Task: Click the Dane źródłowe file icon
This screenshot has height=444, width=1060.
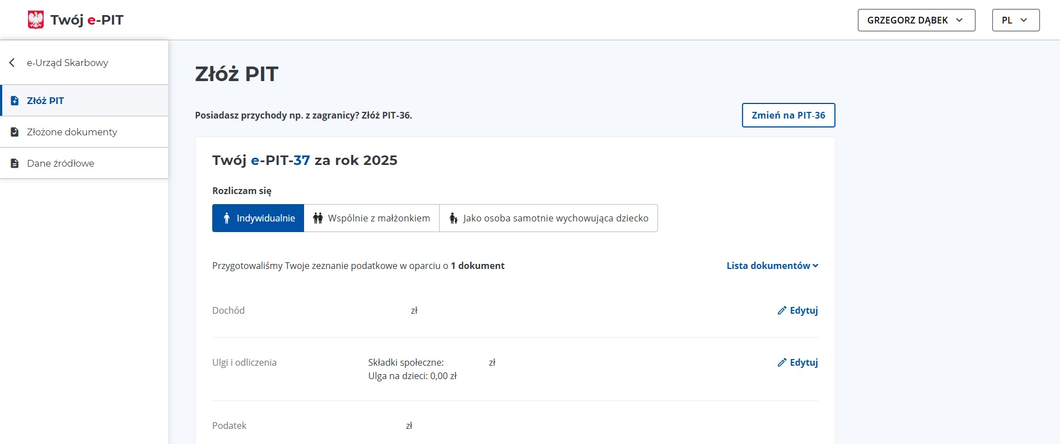Action: (x=15, y=163)
